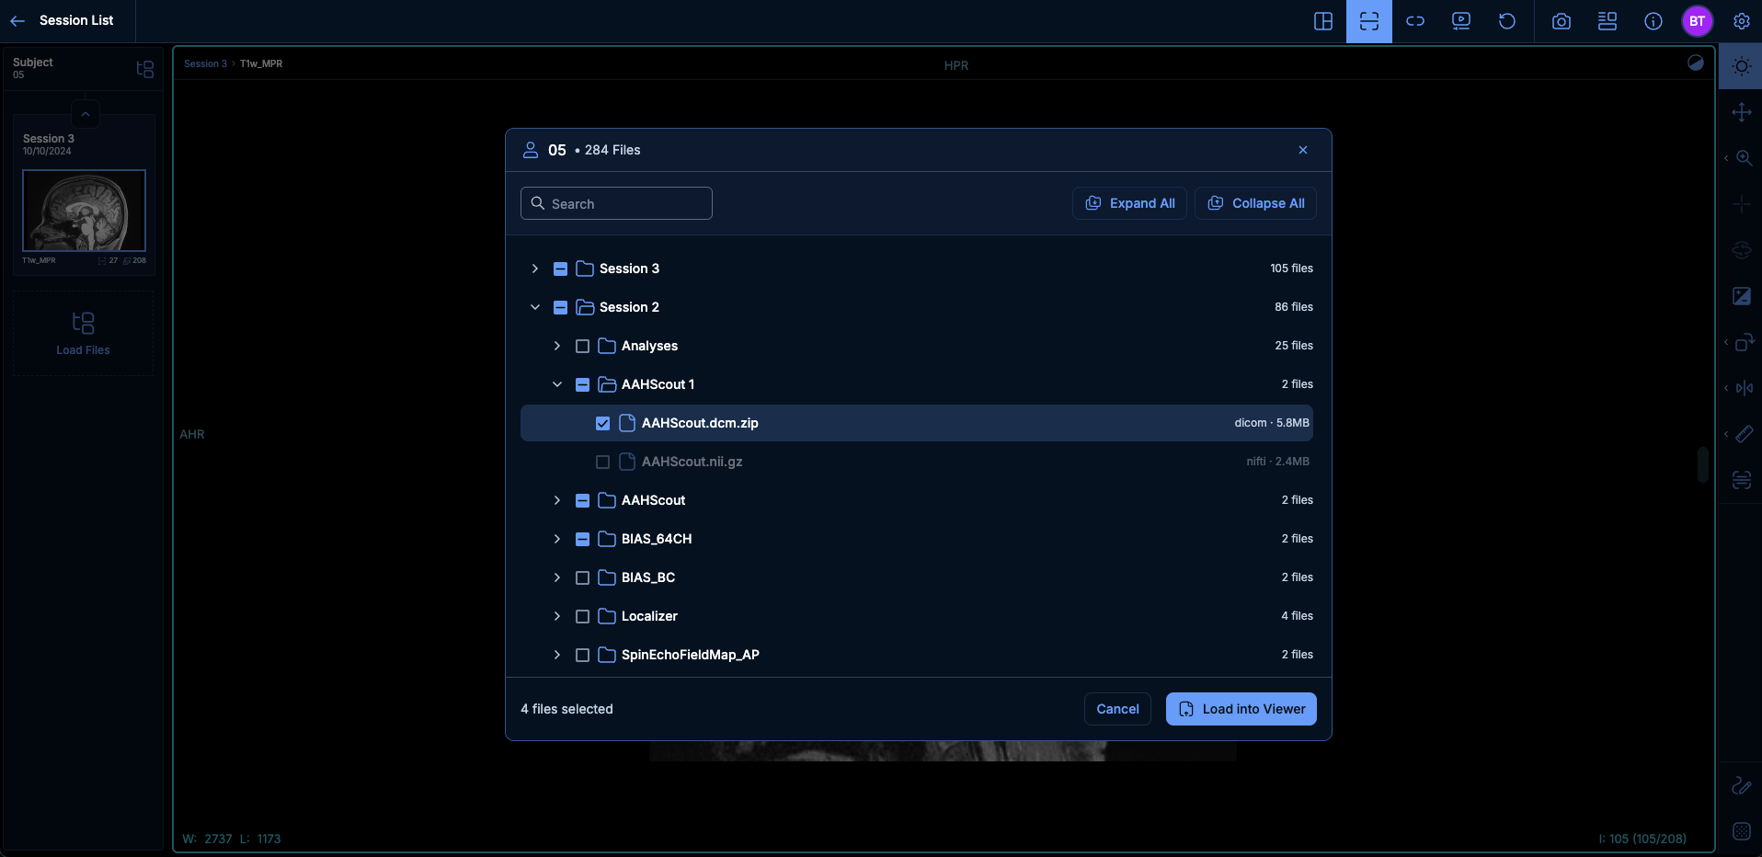Open the info circle icon
The width and height of the screenshot is (1762, 857).
1653,21
